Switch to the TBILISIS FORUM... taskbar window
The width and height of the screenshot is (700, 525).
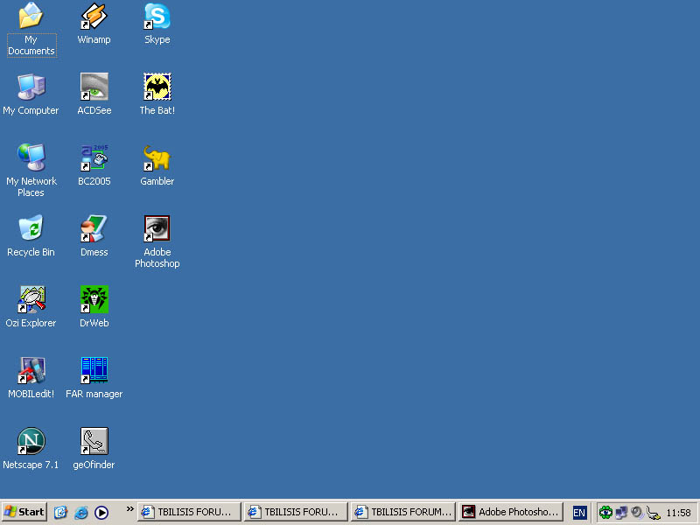tap(403, 512)
